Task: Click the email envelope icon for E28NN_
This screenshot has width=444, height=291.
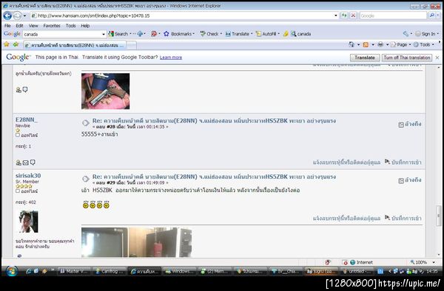Action: point(25,162)
